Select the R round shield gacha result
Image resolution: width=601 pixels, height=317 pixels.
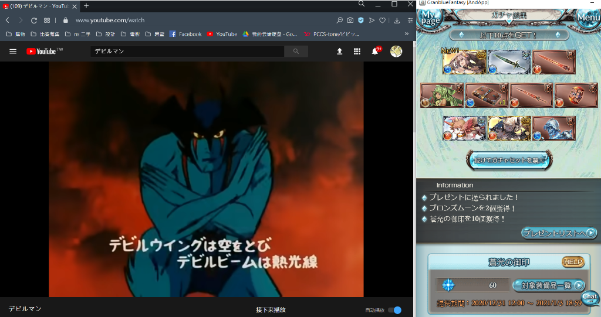[x=576, y=96]
